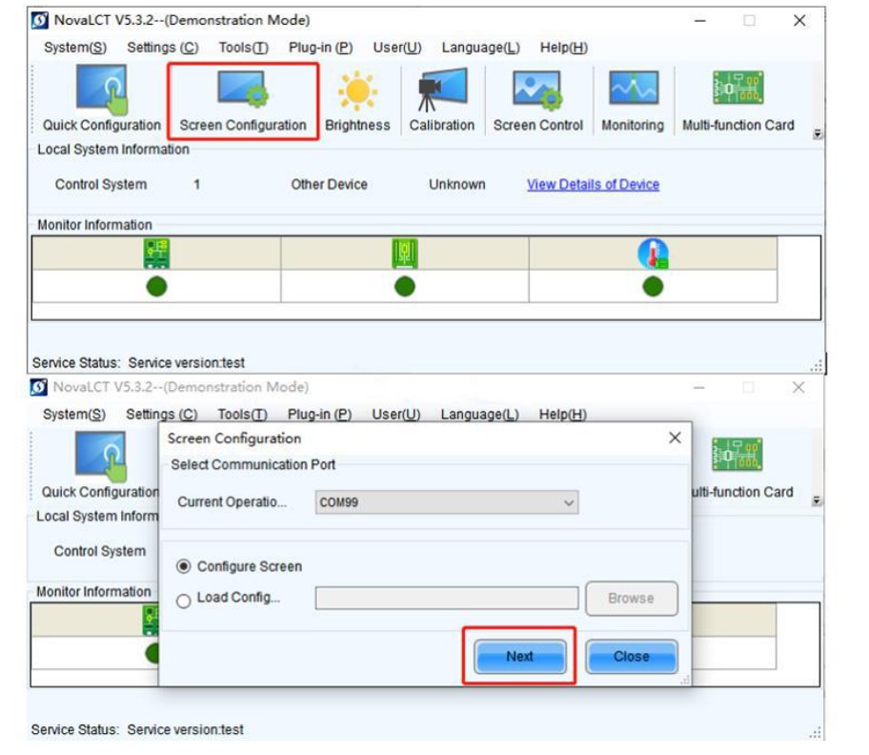Open the Plug-in menu in upper window
Image resolution: width=869 pixels, height=755 pixels.
320,48
